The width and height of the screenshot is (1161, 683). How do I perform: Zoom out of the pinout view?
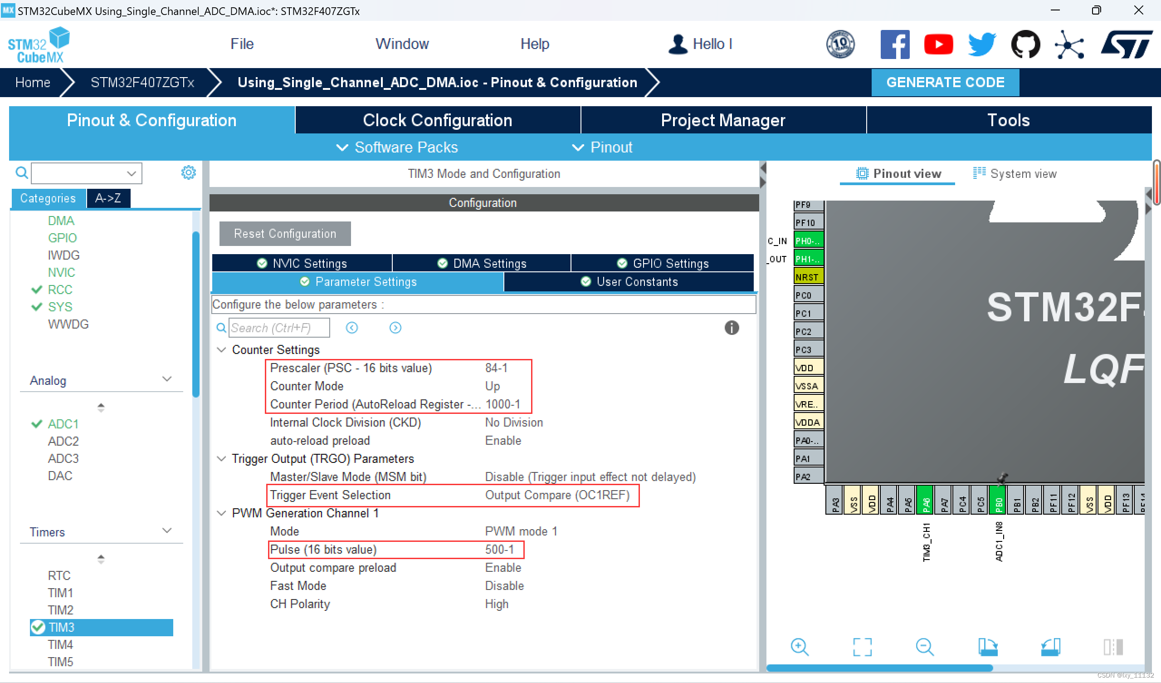coord(925,647)
